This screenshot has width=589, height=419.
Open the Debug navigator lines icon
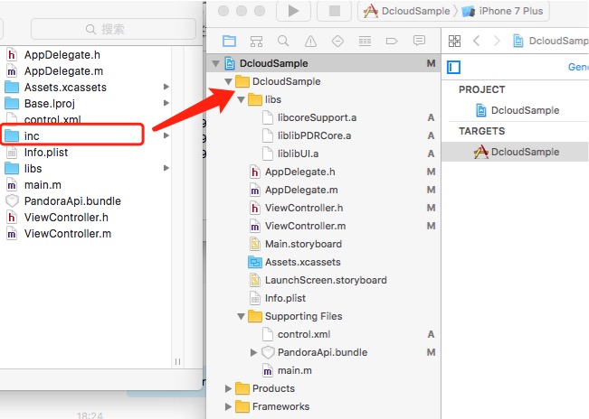tap(365, 41)
